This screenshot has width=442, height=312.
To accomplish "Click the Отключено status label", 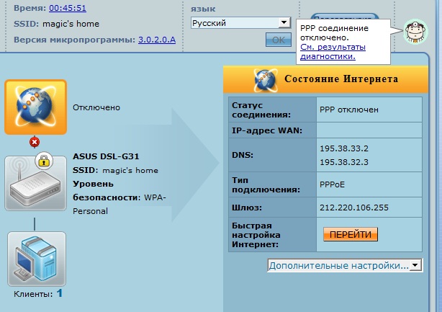I will point(96,107).
